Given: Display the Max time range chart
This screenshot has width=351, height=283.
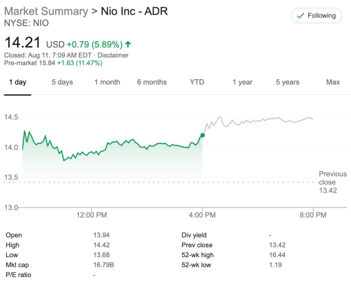Looking at the screenshot, I should pyautogui.click(x=333, y=82).
